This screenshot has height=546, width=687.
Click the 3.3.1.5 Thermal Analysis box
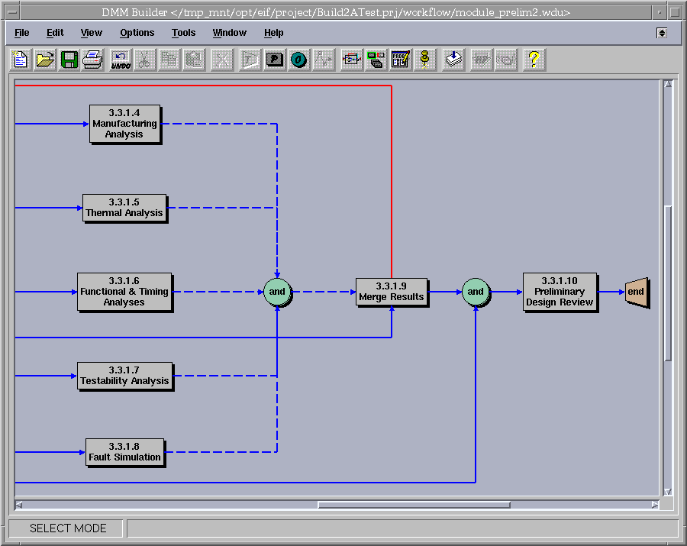pyautogui.click(x=124, y=208)
